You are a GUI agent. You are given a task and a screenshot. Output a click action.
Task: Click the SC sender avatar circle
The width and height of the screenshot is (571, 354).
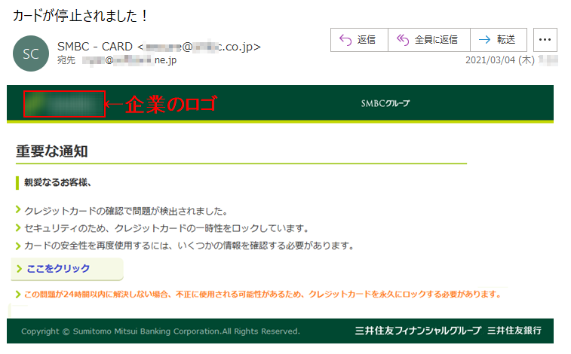pyautogui.click(x=31, y=53)
